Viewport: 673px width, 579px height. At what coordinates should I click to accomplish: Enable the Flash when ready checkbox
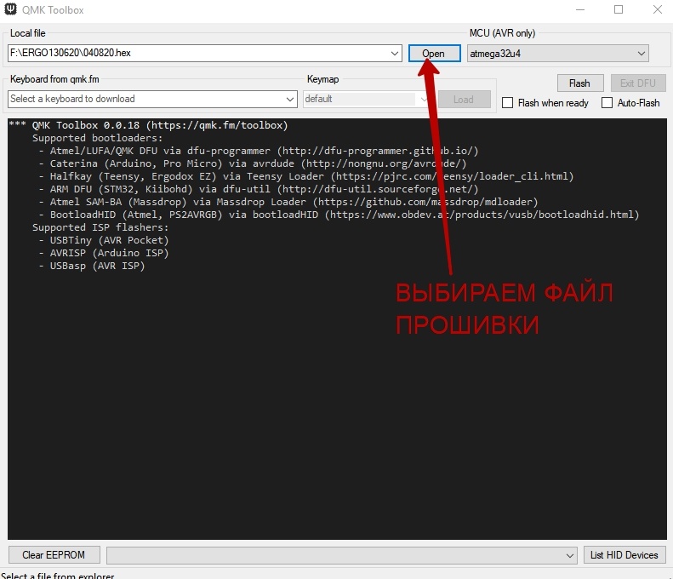(x=507, y=103)
